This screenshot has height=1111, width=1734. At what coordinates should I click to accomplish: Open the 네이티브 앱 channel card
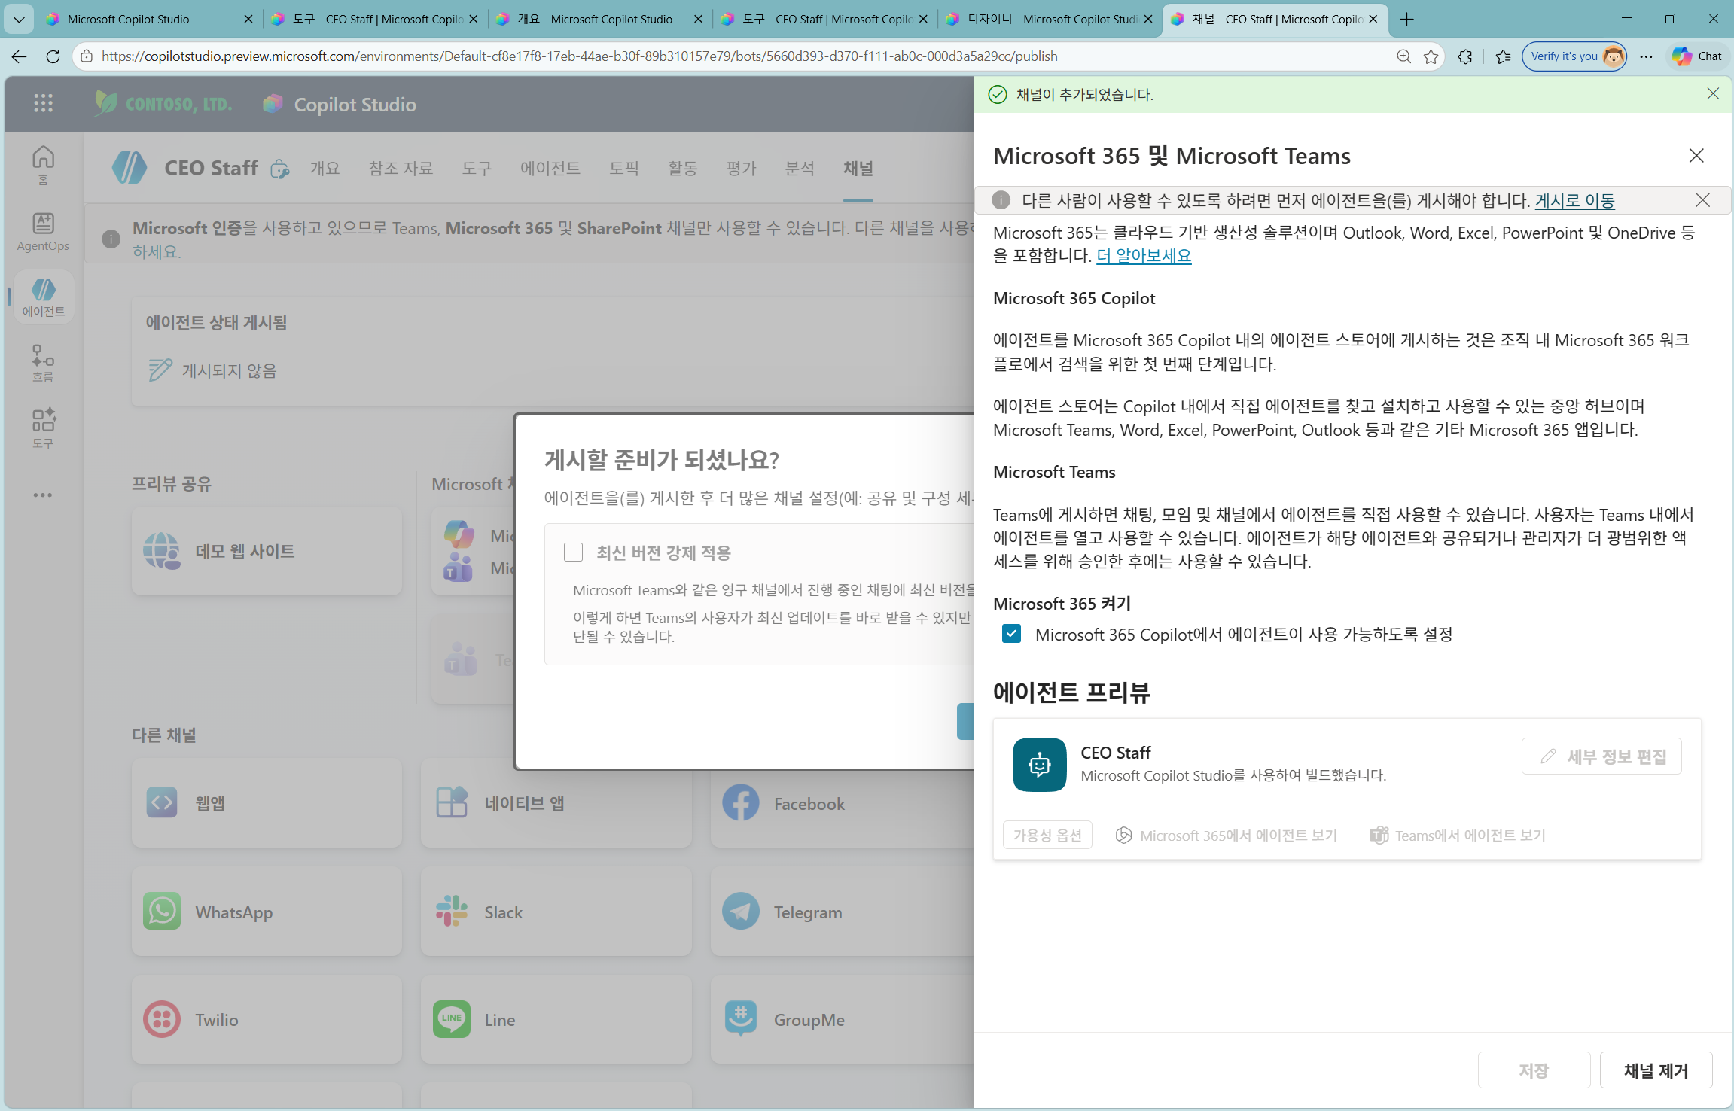pyautogui.click(x=556, y=803)
